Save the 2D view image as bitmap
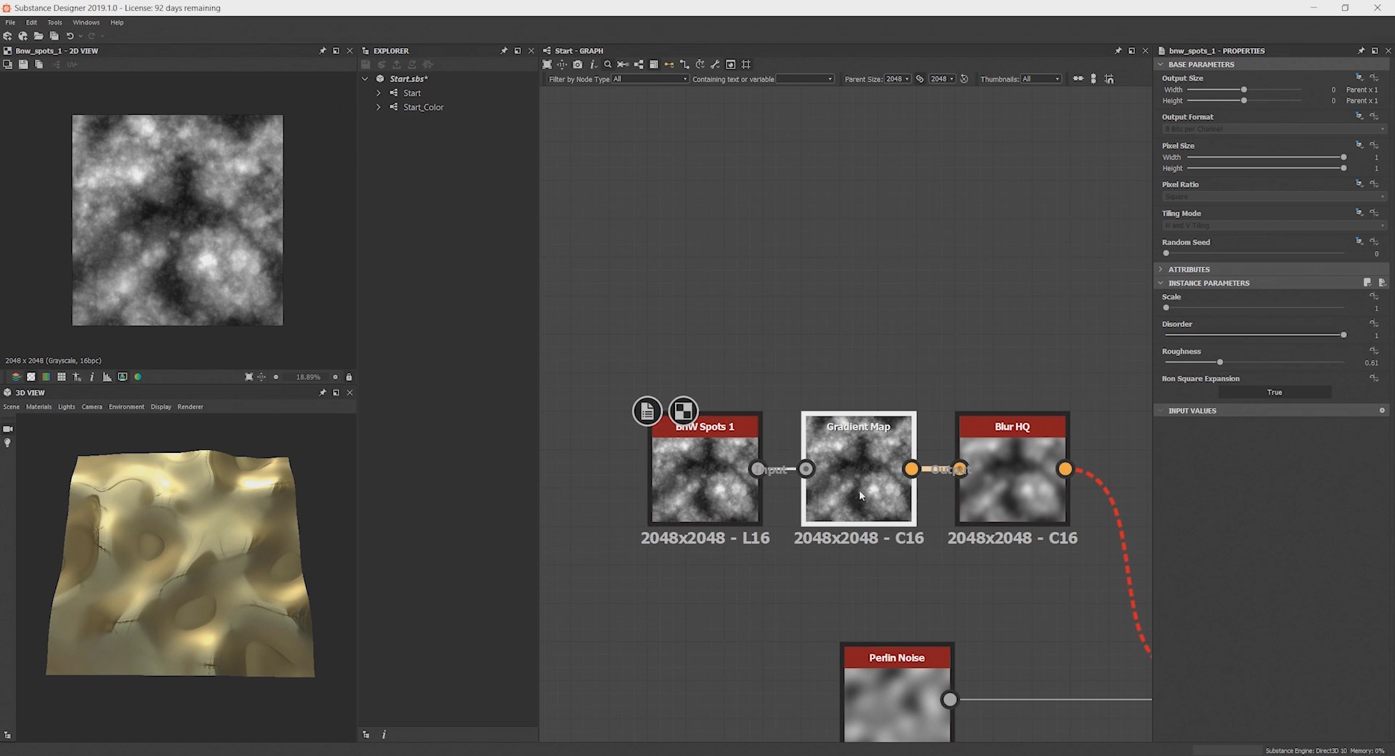Screen dimensions: 1395x756 pos(23,65)
